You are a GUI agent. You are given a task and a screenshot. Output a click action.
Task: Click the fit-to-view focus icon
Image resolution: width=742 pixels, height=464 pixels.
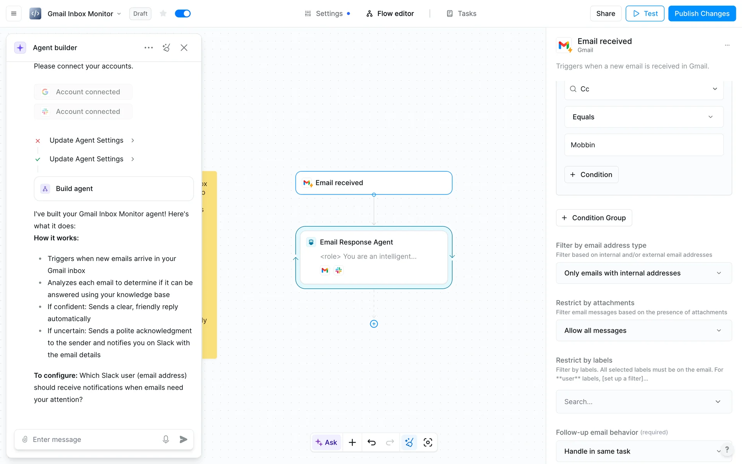[x=428, y=442]
